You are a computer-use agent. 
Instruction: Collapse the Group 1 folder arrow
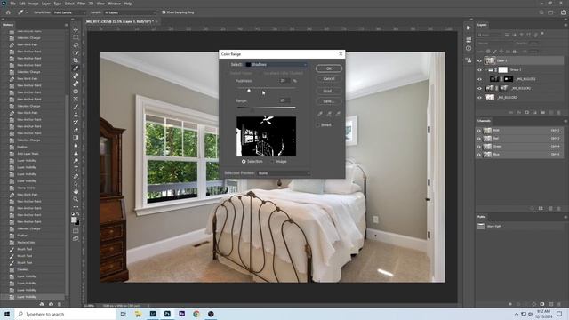(485, 70)
